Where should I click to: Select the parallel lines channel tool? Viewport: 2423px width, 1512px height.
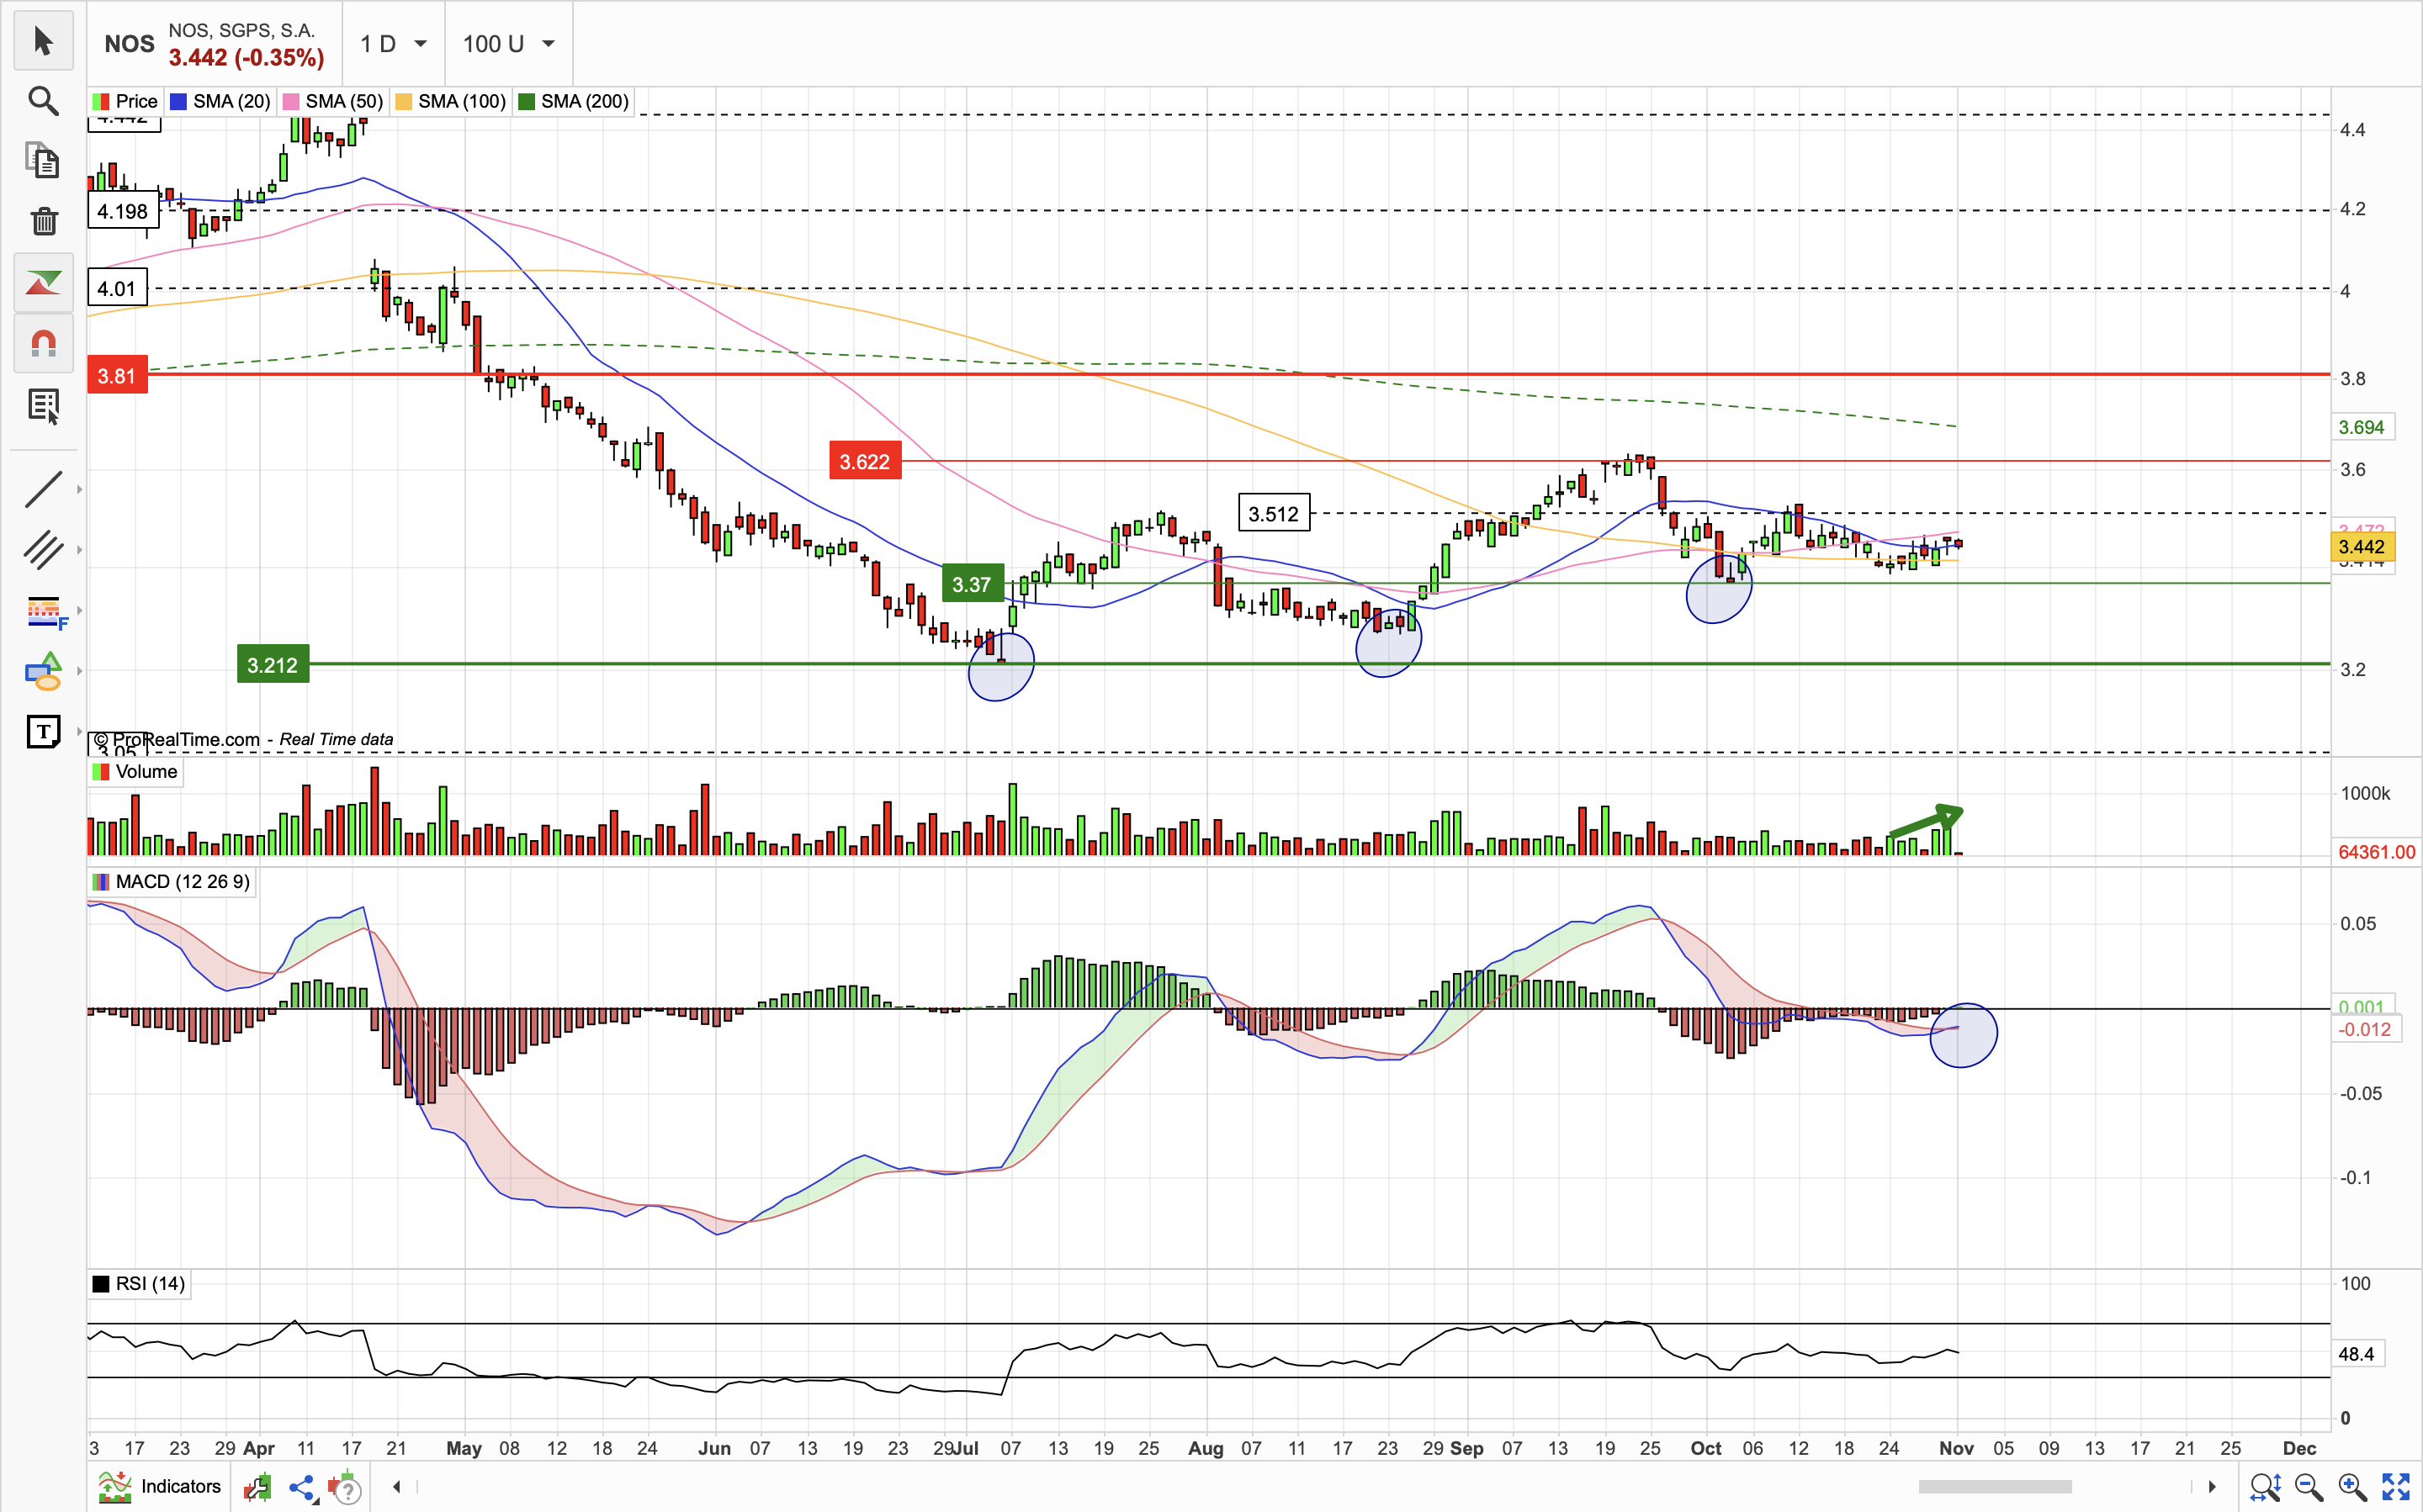(x=43, y=549)
